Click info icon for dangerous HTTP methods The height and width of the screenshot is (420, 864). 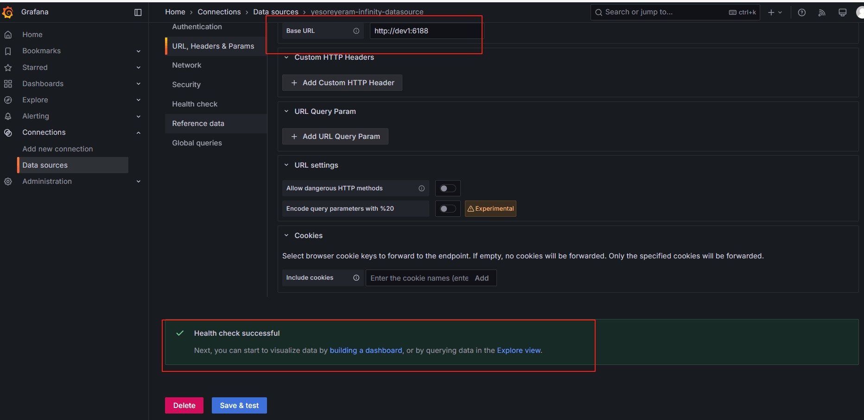pos(422,188)
